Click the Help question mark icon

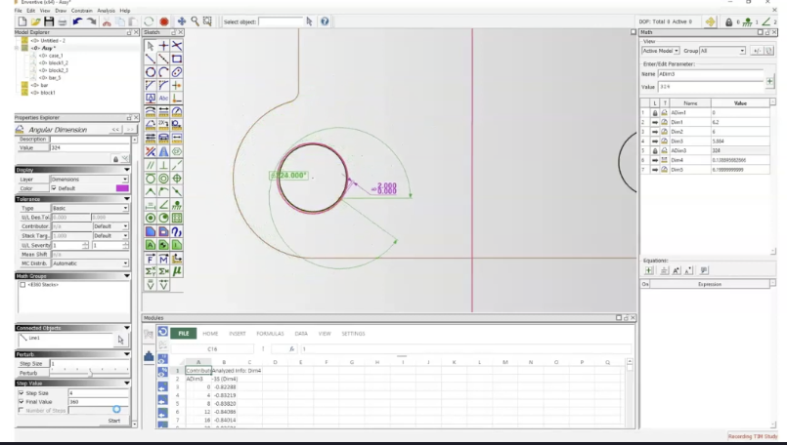pyautogui.click(x=324, y=20)
